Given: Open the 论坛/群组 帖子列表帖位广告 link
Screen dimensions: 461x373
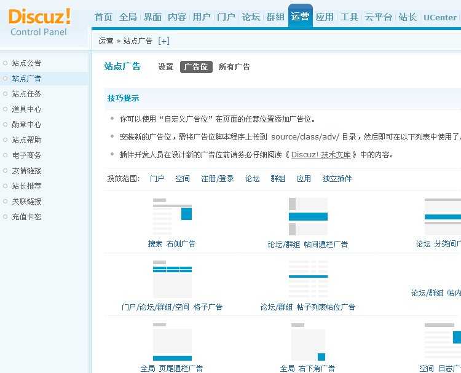Looking at the screenshot, I should 308,307.
